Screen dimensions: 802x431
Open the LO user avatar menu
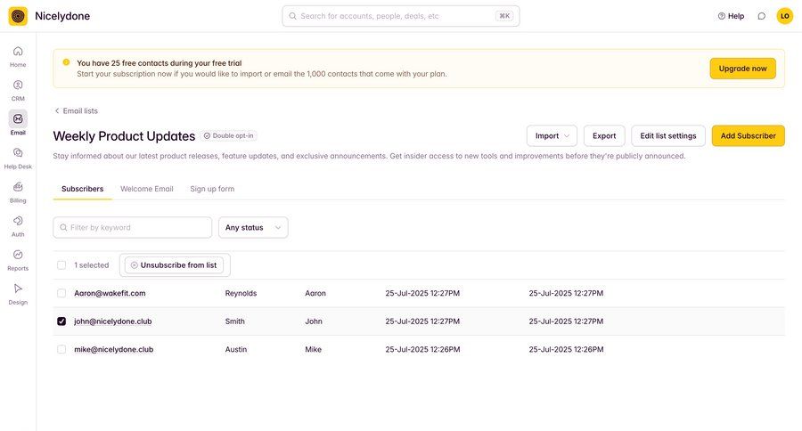coord(784,16)
